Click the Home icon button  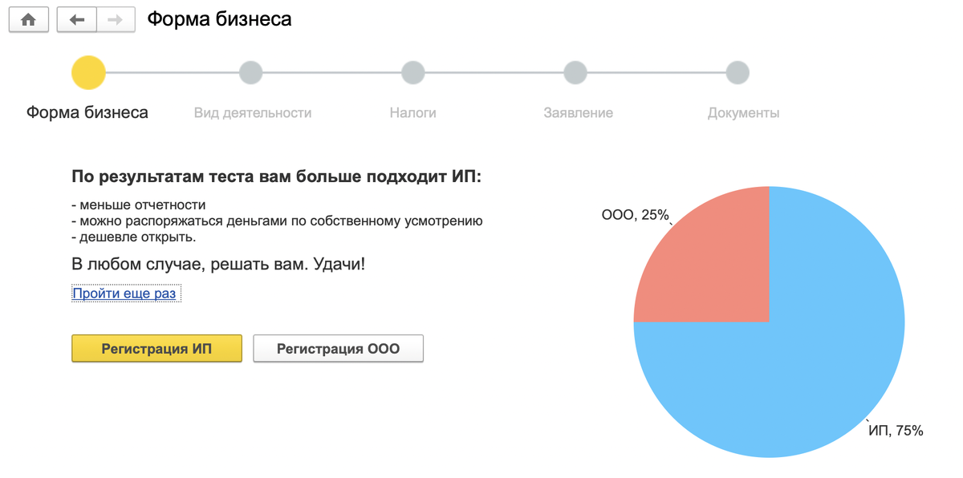(x=29, y=19)
